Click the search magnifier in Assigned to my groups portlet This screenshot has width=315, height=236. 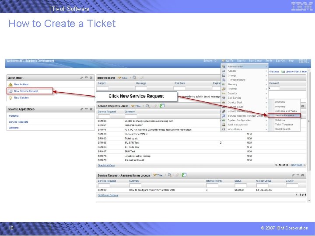(170, 175)
